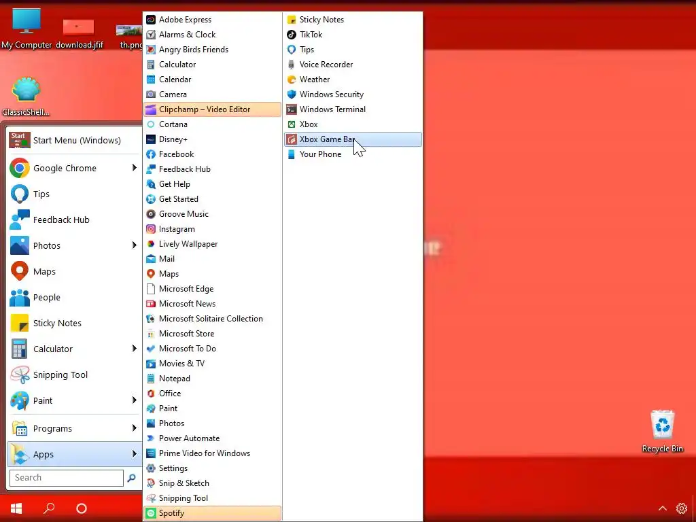Click Alarms & Clock entry
The height and width of the screenshot is (522, 696).
point(212,35)
